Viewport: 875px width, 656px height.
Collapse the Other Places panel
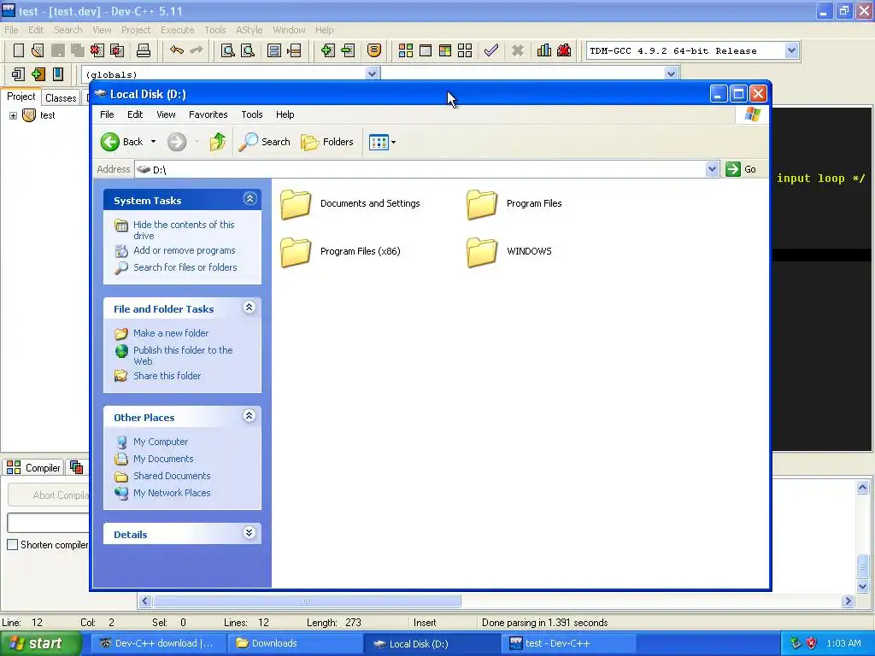coord(250,416)
